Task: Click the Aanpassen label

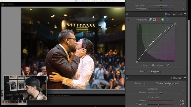Action: click(141, 20)
